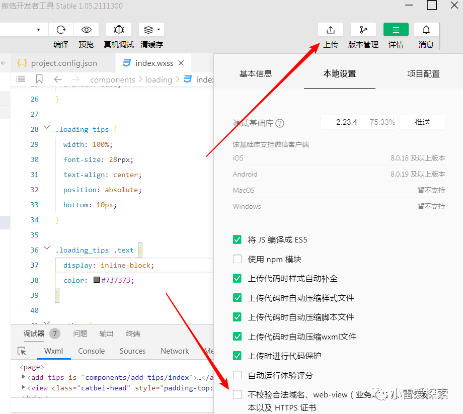Viewport: 463px width, 414px height.
Task: Click the #737373 color swatch
Action: (97, 280)
